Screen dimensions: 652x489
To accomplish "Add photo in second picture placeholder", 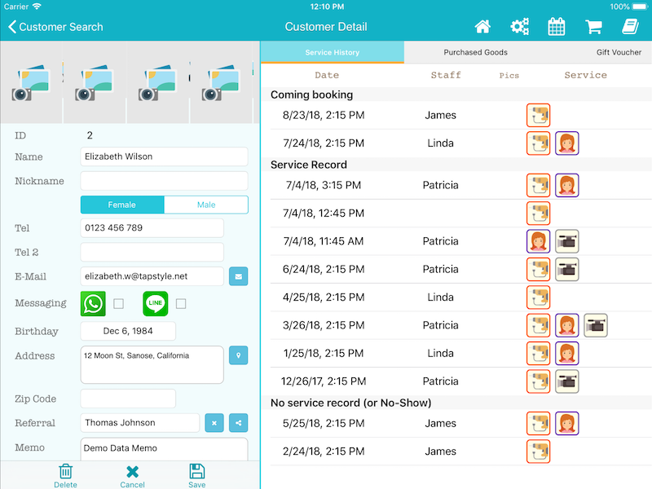I will coord(95,83).
